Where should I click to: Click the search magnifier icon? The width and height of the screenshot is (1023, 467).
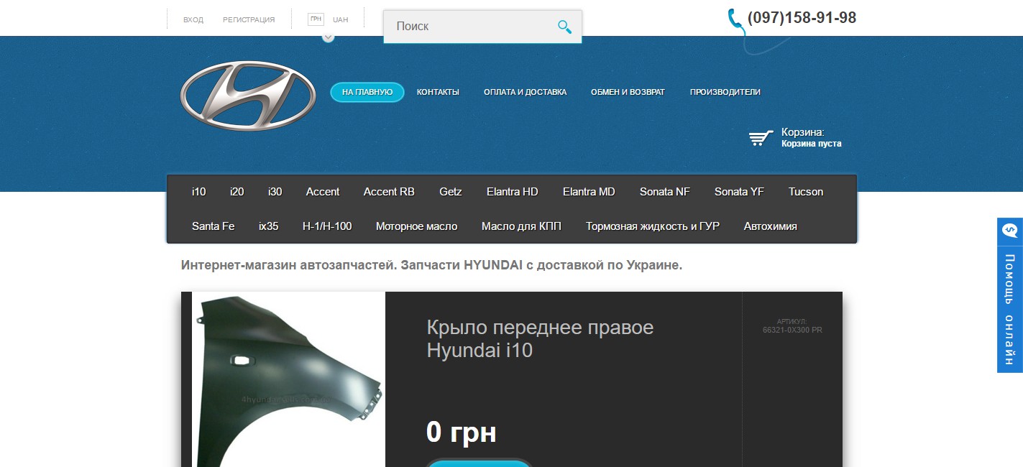[564, 27]
